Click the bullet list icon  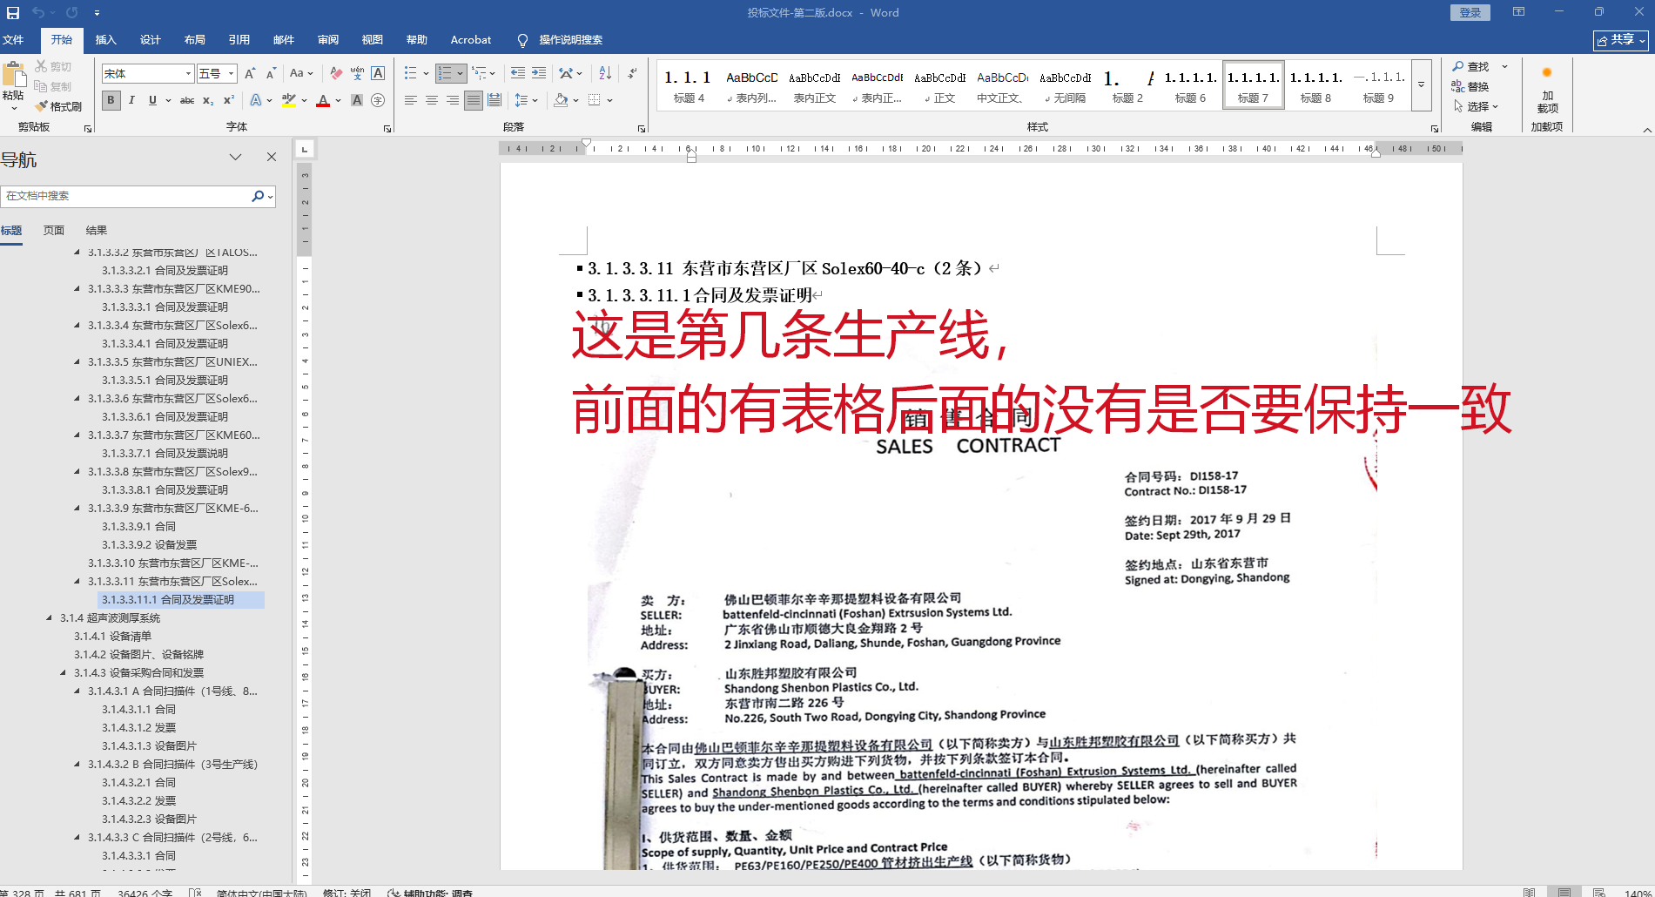(411, 74)
